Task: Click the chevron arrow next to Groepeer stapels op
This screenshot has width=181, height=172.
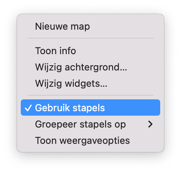Action: (x=150, y=124)
